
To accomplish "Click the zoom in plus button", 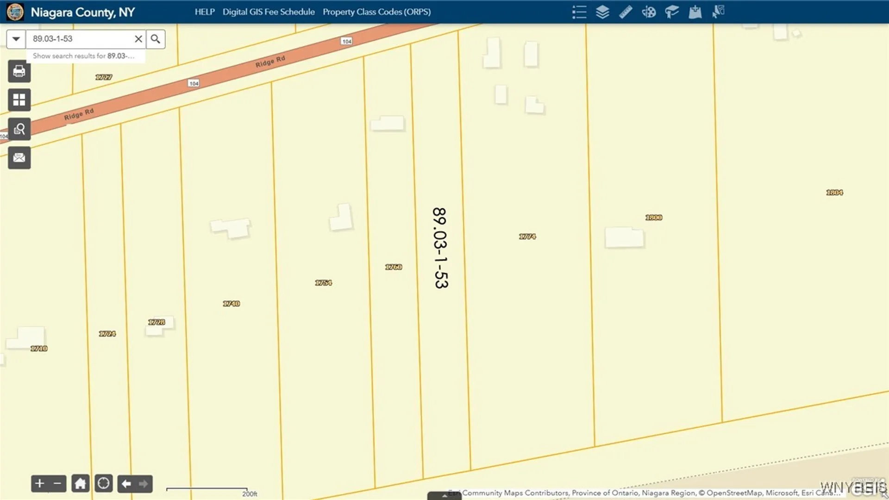I will [x=40, y=484].
